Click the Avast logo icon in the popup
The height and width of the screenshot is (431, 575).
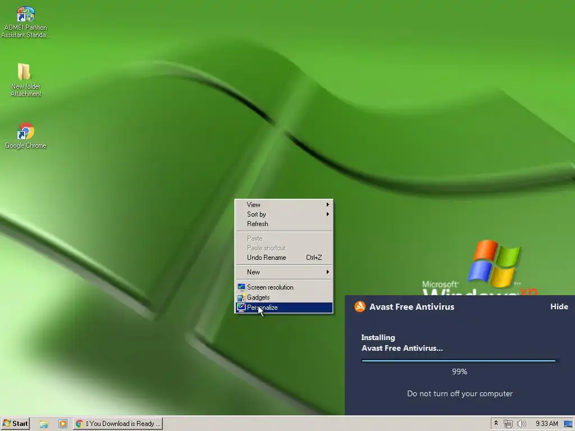click(360, 307)
